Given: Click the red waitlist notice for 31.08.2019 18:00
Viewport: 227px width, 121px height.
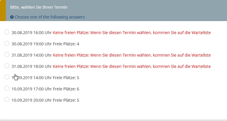Looking at the screenshot, I should 132,66.
